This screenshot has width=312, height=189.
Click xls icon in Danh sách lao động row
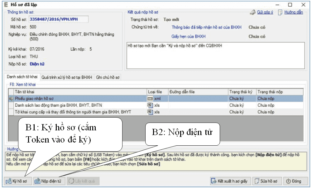point(150,105)
